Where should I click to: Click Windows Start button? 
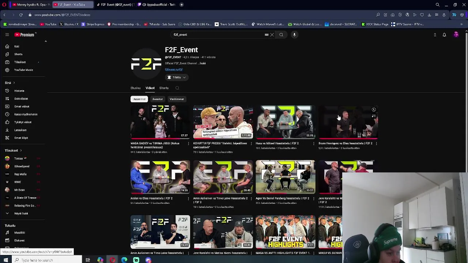(6, 260)
